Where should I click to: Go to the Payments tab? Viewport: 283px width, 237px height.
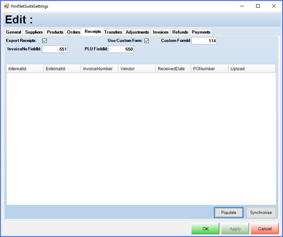pos(201,32)
